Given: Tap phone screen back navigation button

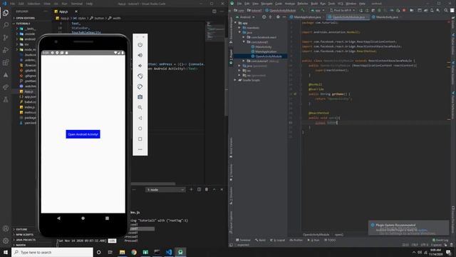Looking at the screenshot, I should click(58, 218).
